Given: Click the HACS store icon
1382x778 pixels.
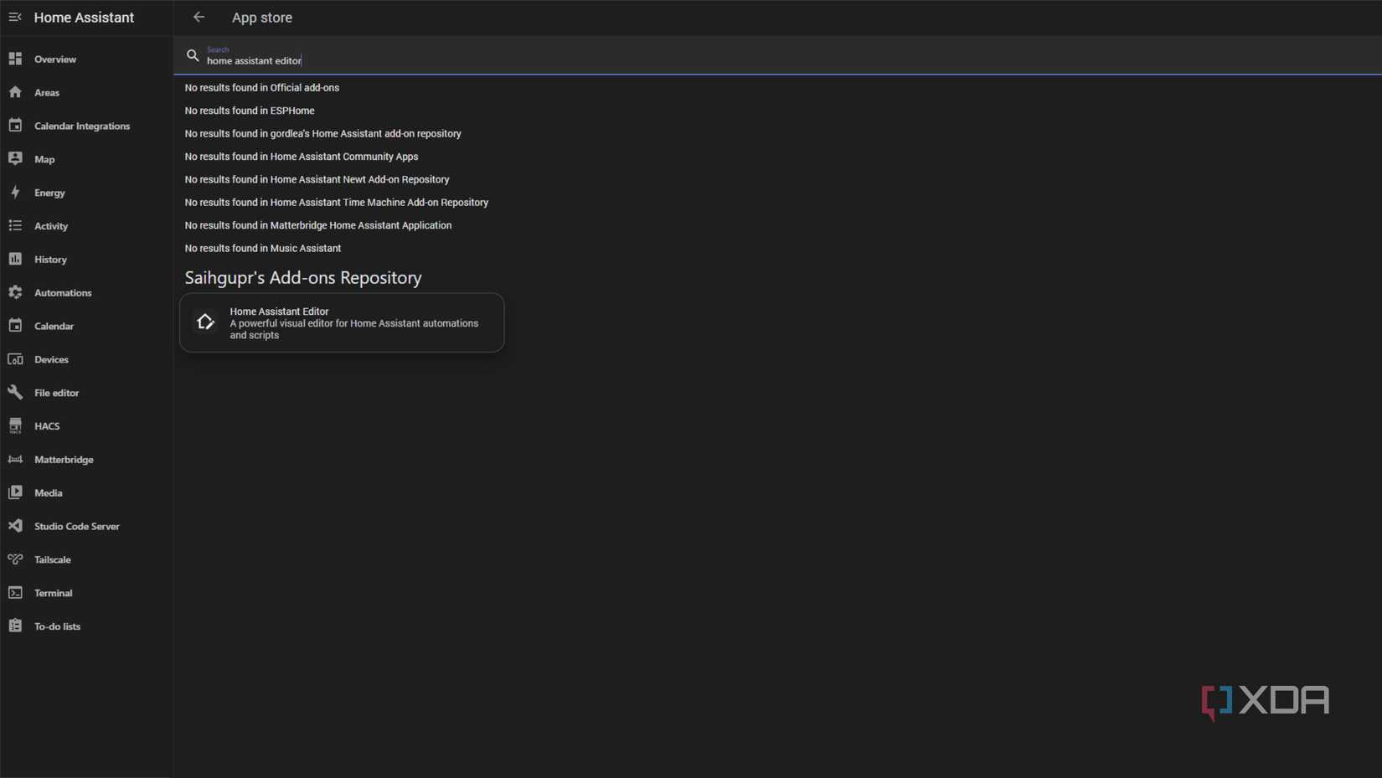Looking at the screenshot, I should (x=15, y=426).
